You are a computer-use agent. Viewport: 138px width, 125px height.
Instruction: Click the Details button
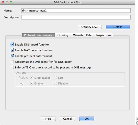point(118,27)
